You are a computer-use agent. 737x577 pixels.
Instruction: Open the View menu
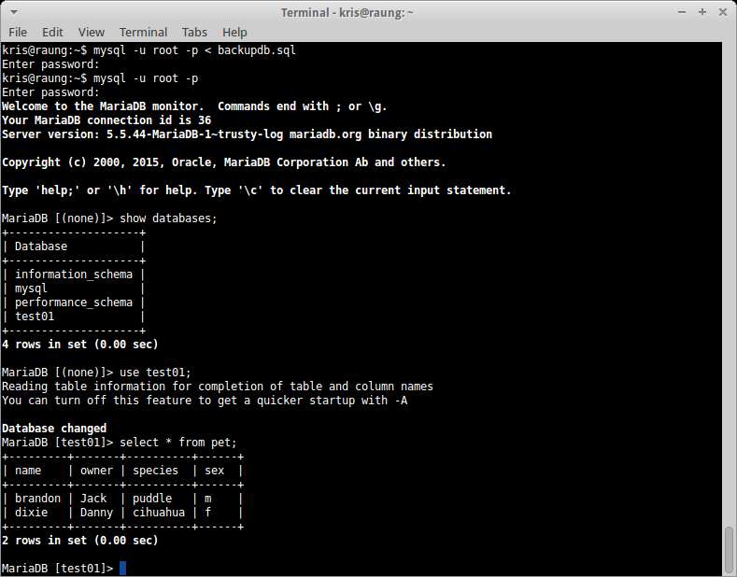[92, 32]
